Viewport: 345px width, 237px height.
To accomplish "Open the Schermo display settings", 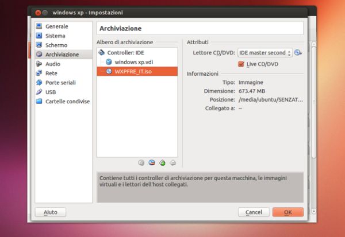I will coord(56,45).
